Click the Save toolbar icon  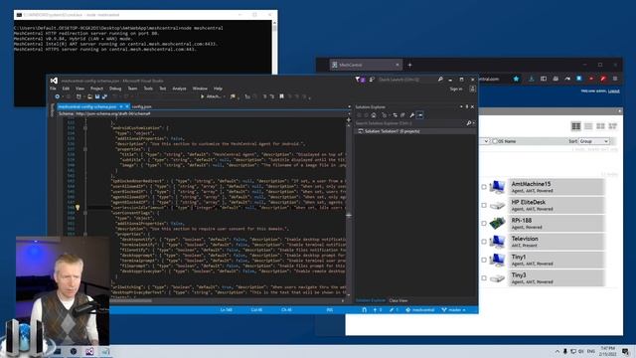tap(97, 96)
